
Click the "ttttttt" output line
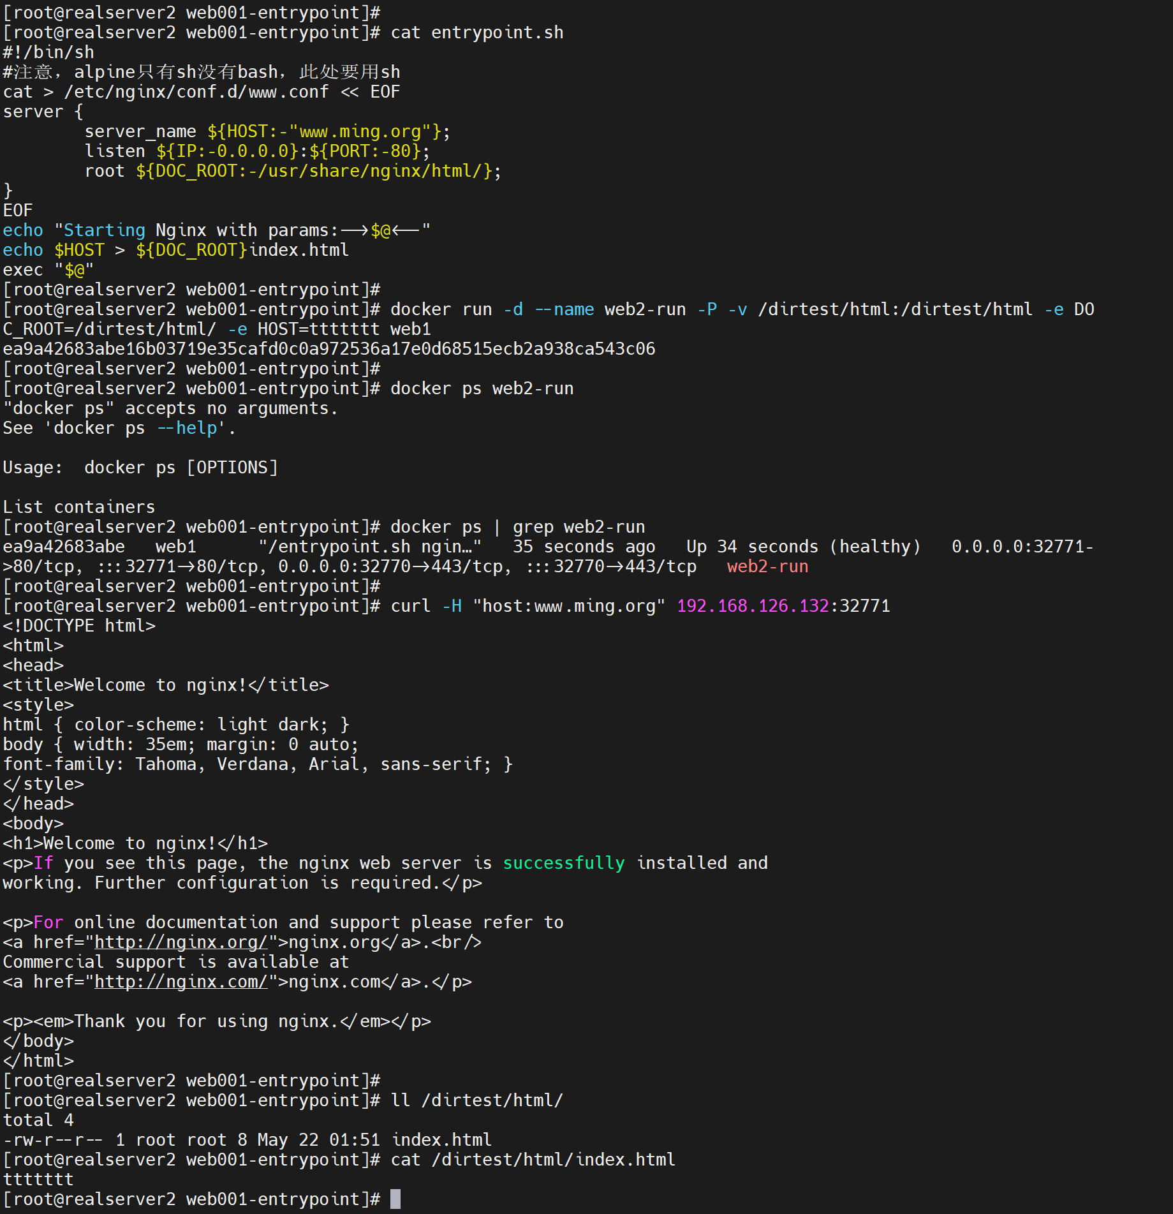38,1180
